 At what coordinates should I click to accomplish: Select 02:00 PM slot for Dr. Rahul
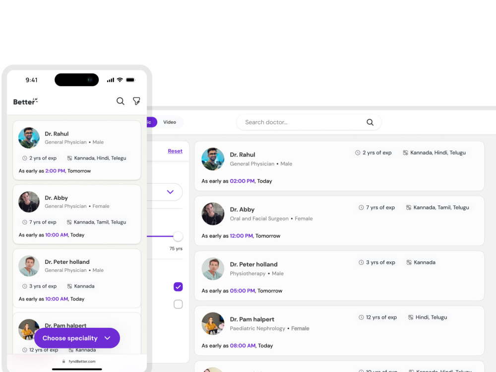pos(242,181)
